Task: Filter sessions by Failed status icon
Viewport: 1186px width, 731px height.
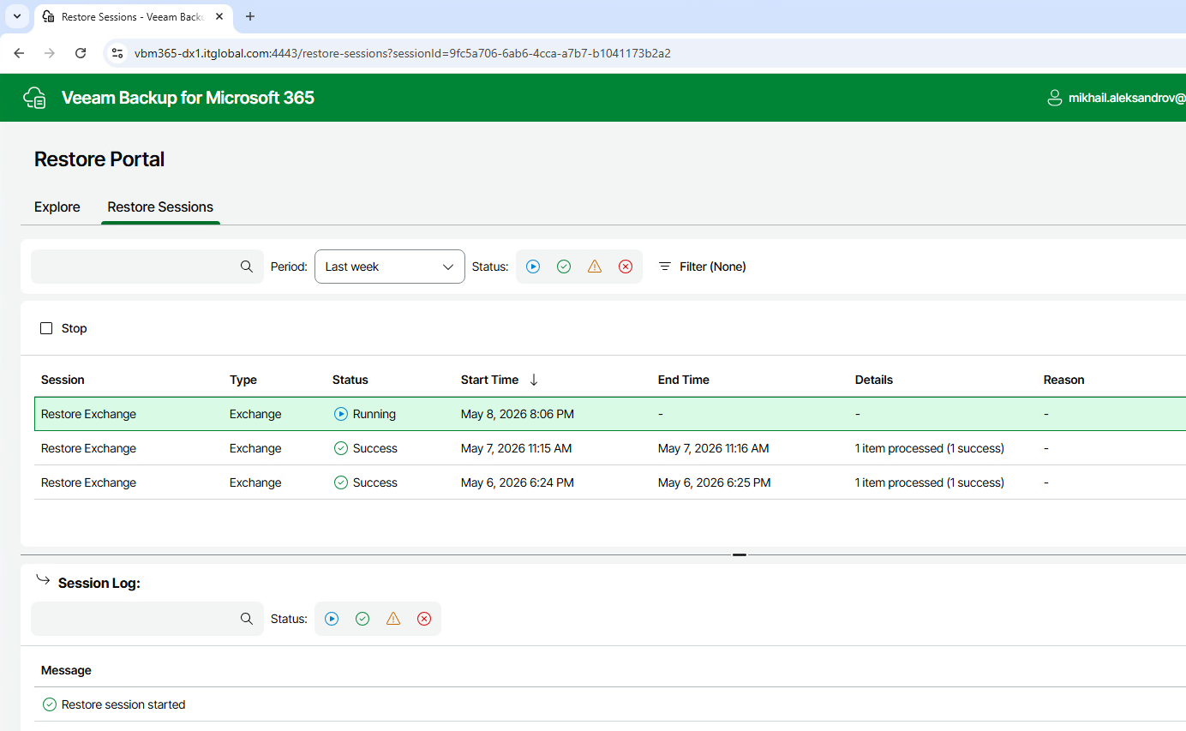Action: 626,267
